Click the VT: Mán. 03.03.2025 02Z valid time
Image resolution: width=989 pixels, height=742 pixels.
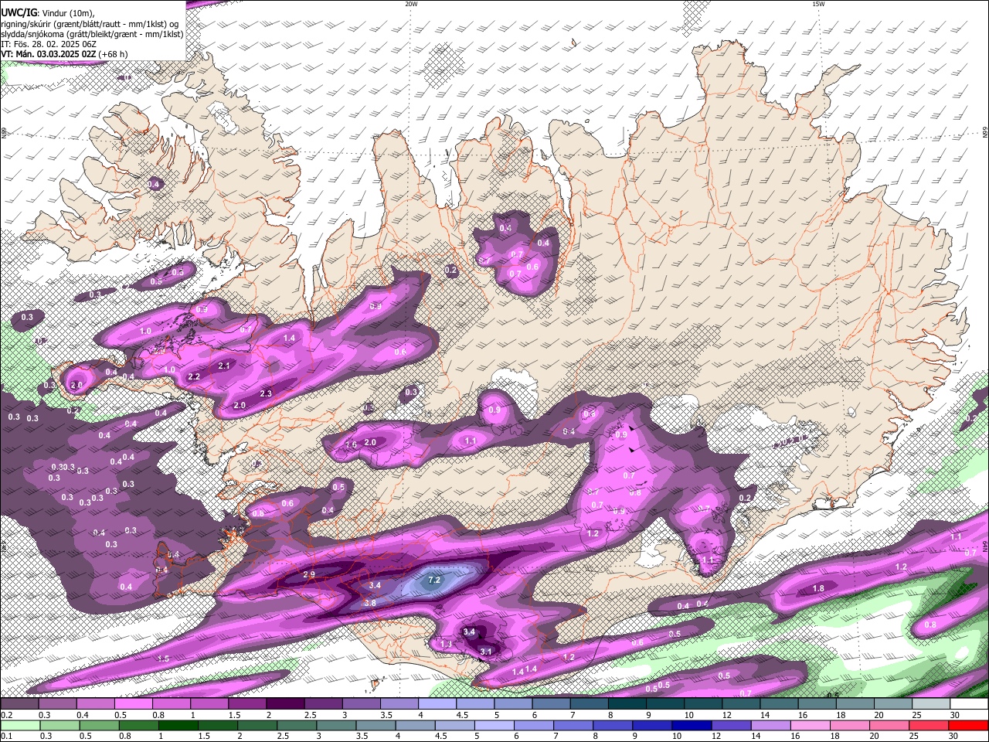click(49, 54)
